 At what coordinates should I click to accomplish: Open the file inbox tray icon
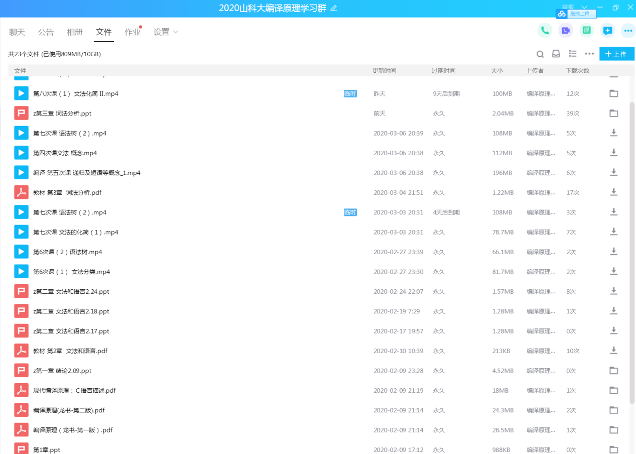556,54
